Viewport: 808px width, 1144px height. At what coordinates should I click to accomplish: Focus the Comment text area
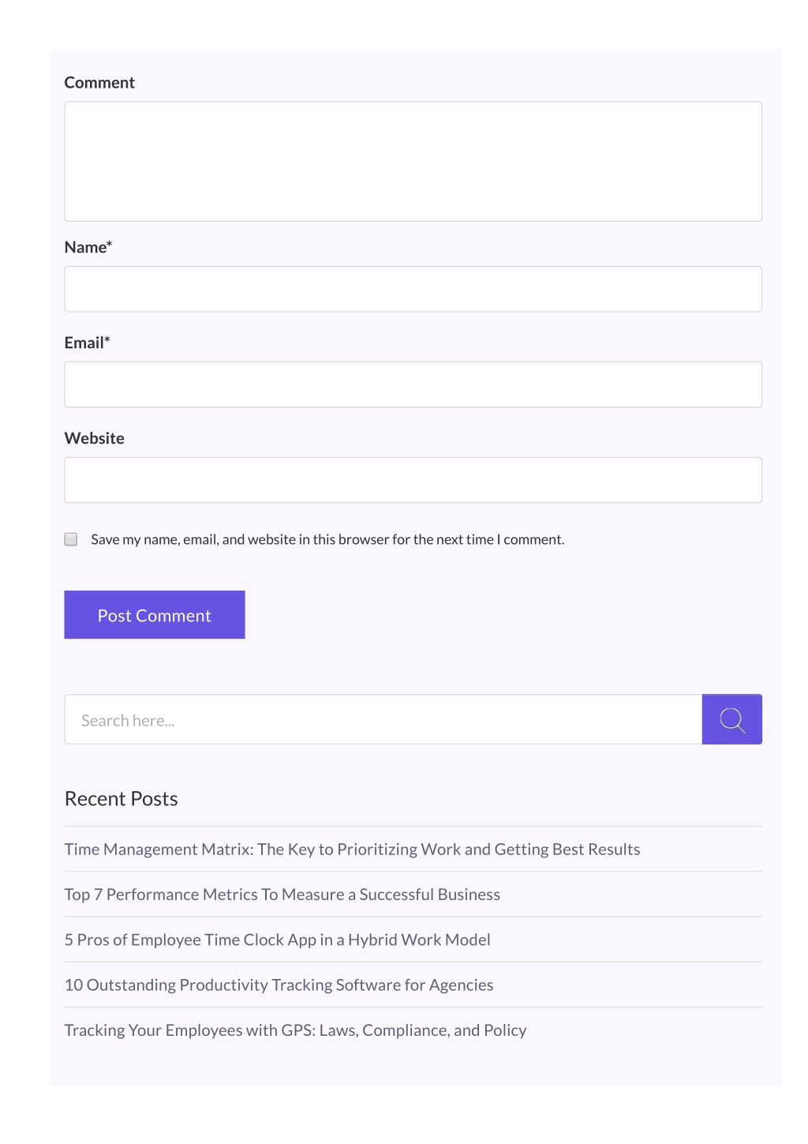[x=413, y=161]
